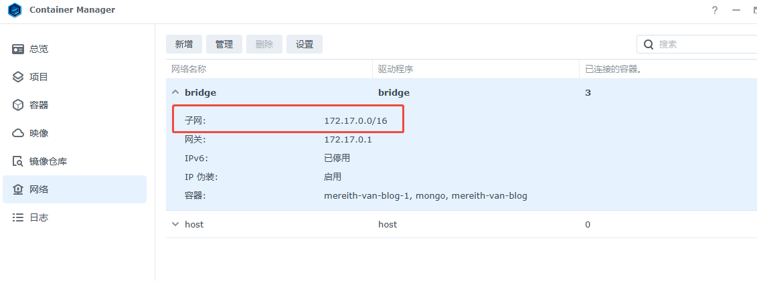Collapse the bridge network row chevron
This screenshot has height=281, width=757.
point(175,92)
